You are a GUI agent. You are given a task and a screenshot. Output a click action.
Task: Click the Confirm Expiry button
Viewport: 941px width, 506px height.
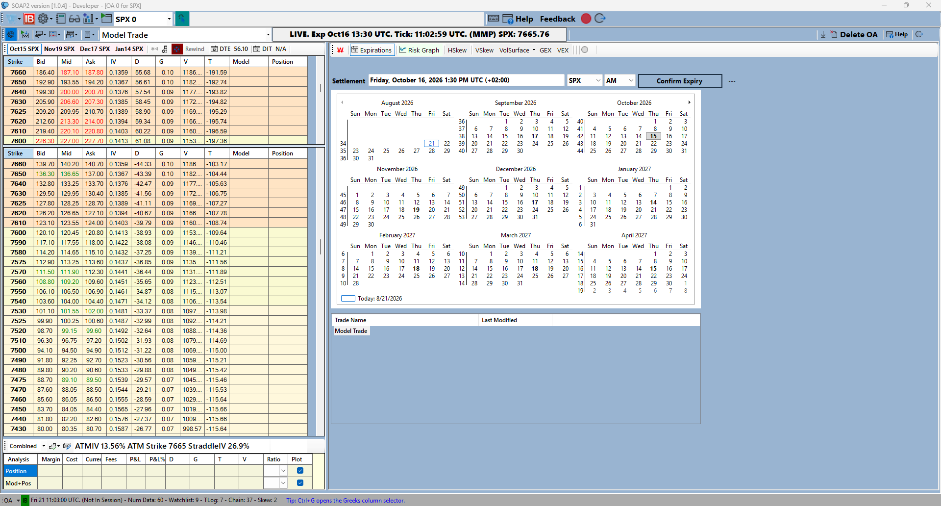680,81
